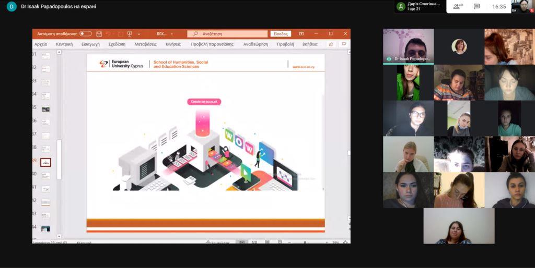Click the Create an account button on the slide
The width and height of the screenshot is (535, 268).
[x=204, y=102]
